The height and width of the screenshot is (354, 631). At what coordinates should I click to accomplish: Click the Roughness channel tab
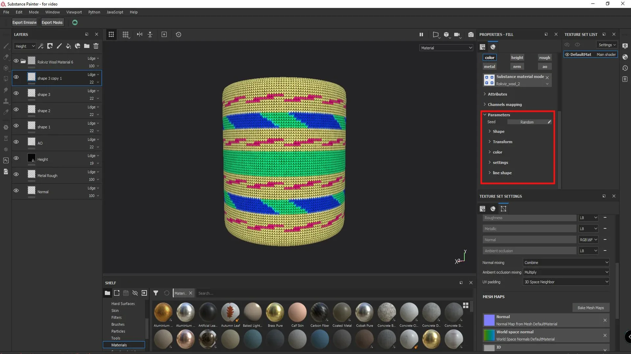click(544, 57)
